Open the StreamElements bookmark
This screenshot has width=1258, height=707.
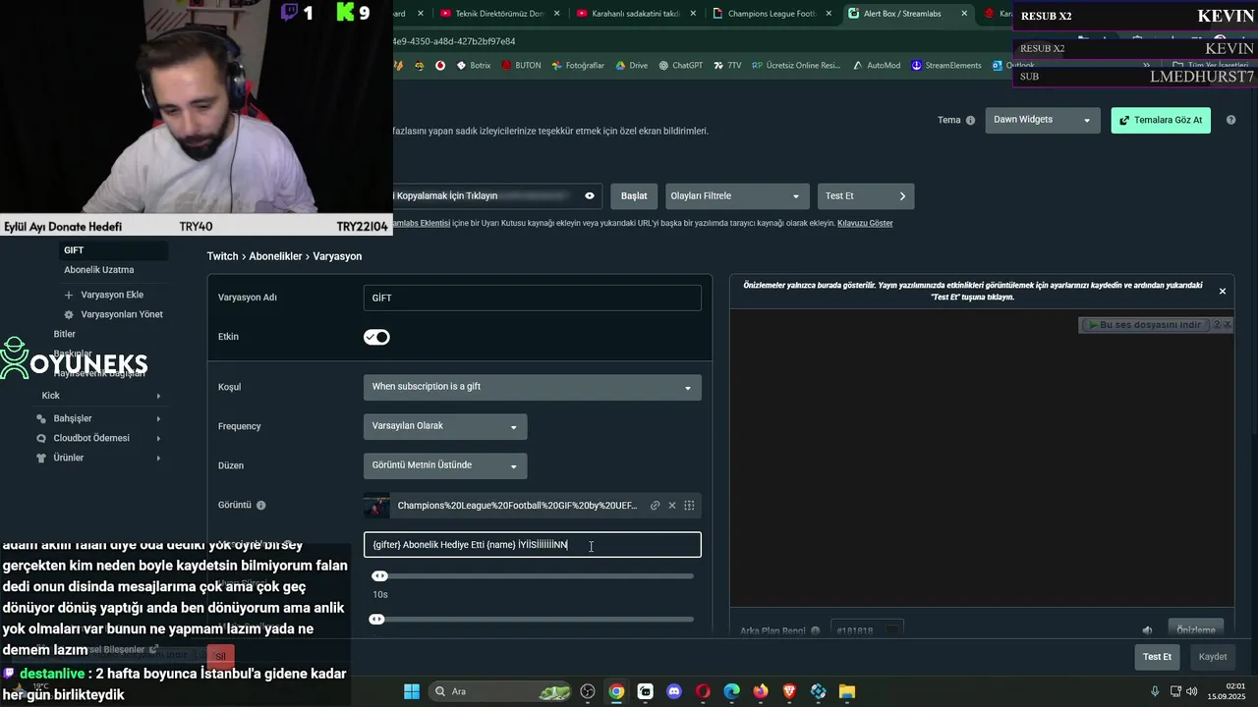pyautogui.click(x=946, y=66)
